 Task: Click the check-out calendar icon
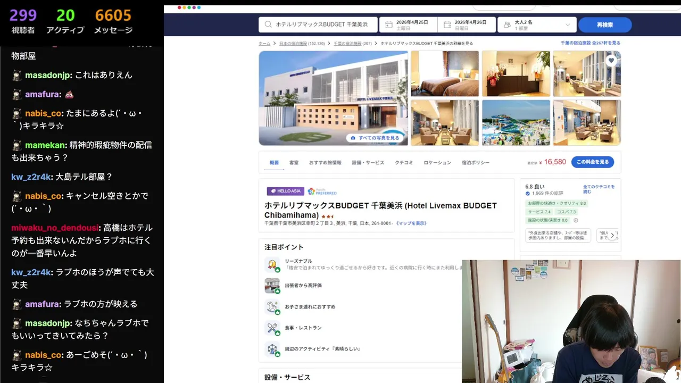[x=447, y=24]
